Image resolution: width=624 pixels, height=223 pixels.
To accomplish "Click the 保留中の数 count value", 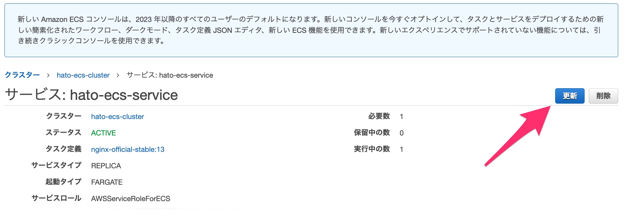I will 401,133.
